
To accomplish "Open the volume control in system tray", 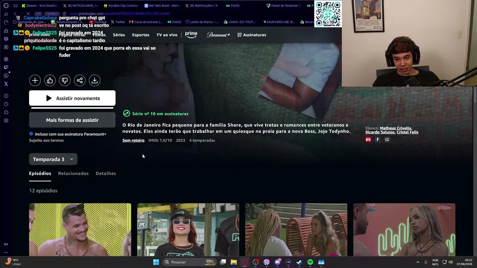I will coord(451,262).
